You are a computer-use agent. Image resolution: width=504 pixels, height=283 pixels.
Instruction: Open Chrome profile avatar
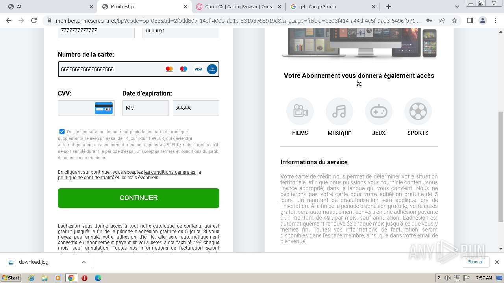click(x=482, y=20)
